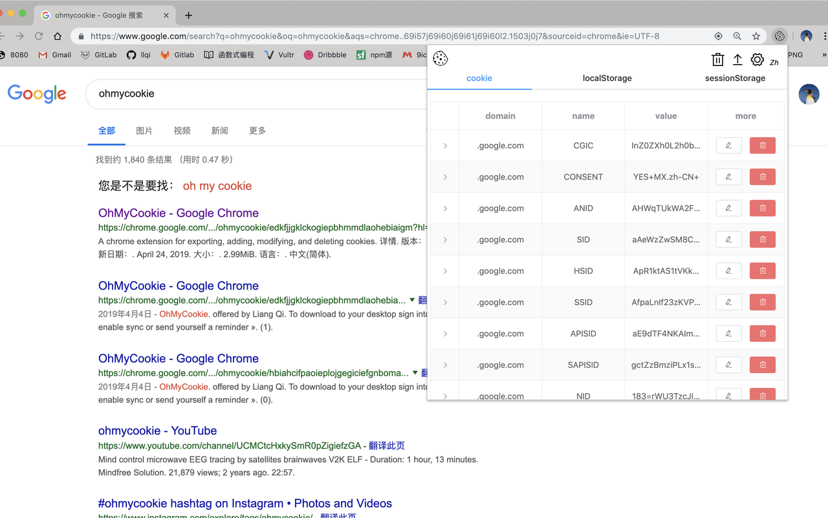Switch to the sessionStorage tab
Screen dimensions: 828x518
[x=735, y=78]
